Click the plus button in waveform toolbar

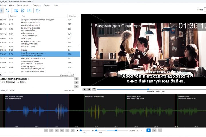click(x=57, y=130)
